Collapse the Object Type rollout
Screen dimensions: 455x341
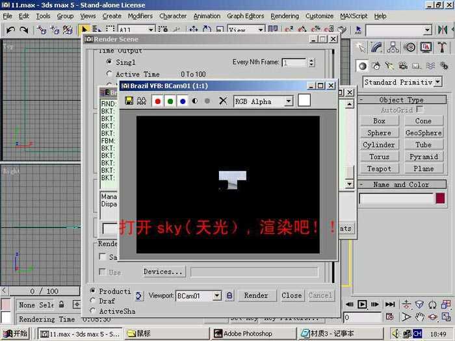pos(403,100)
